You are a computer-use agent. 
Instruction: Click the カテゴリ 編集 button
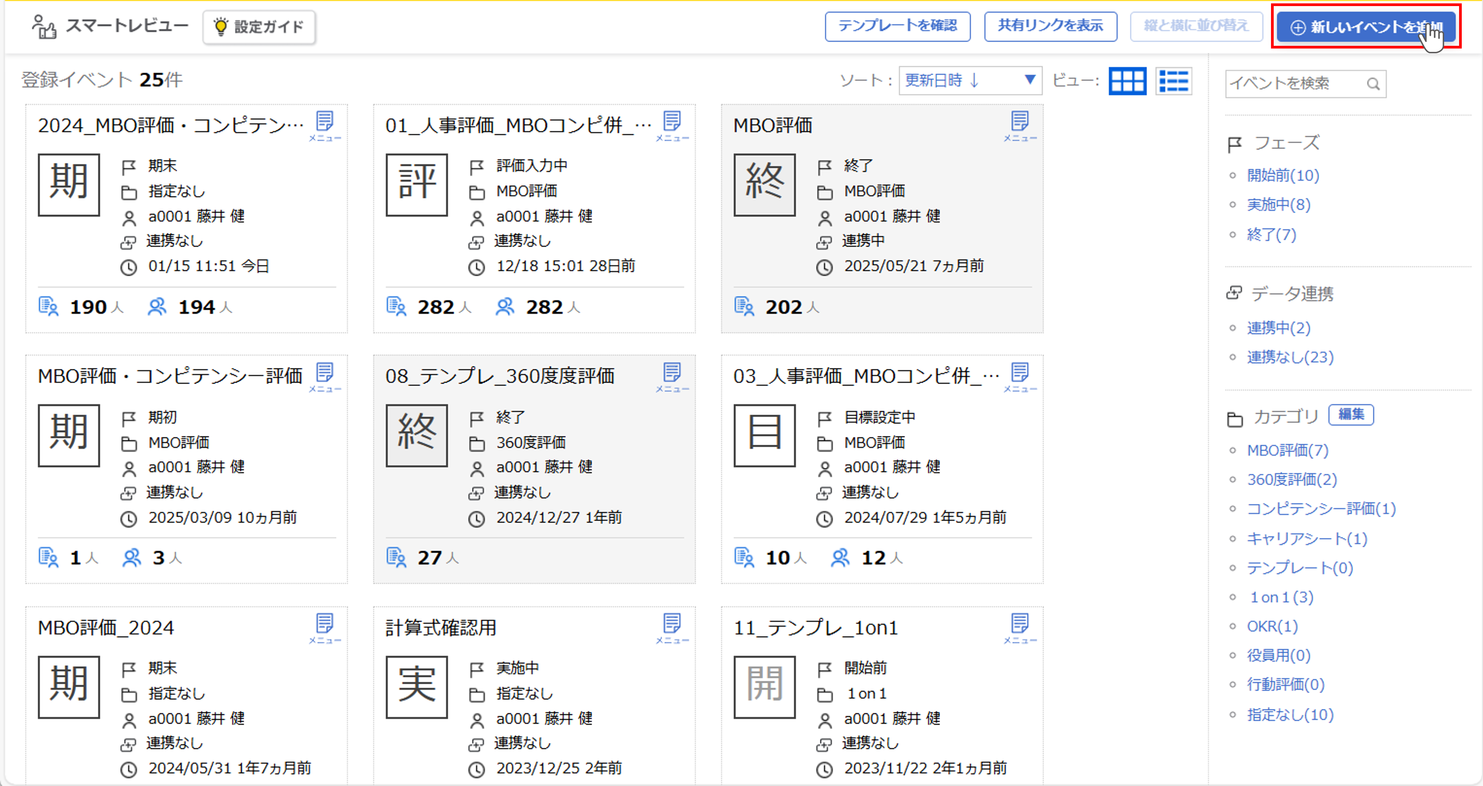tap(1351, 415)
